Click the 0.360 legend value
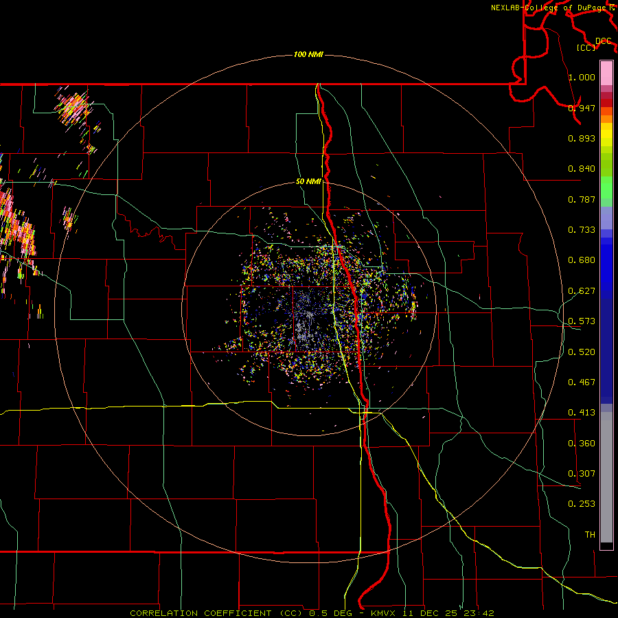This screenshot has width=618, height=618. point(582,444)
